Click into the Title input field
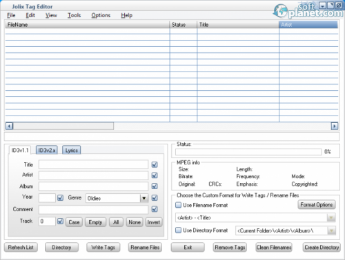The height and width of the screenshot is (260, 345). pyautogui.click(x=93, y=164)
